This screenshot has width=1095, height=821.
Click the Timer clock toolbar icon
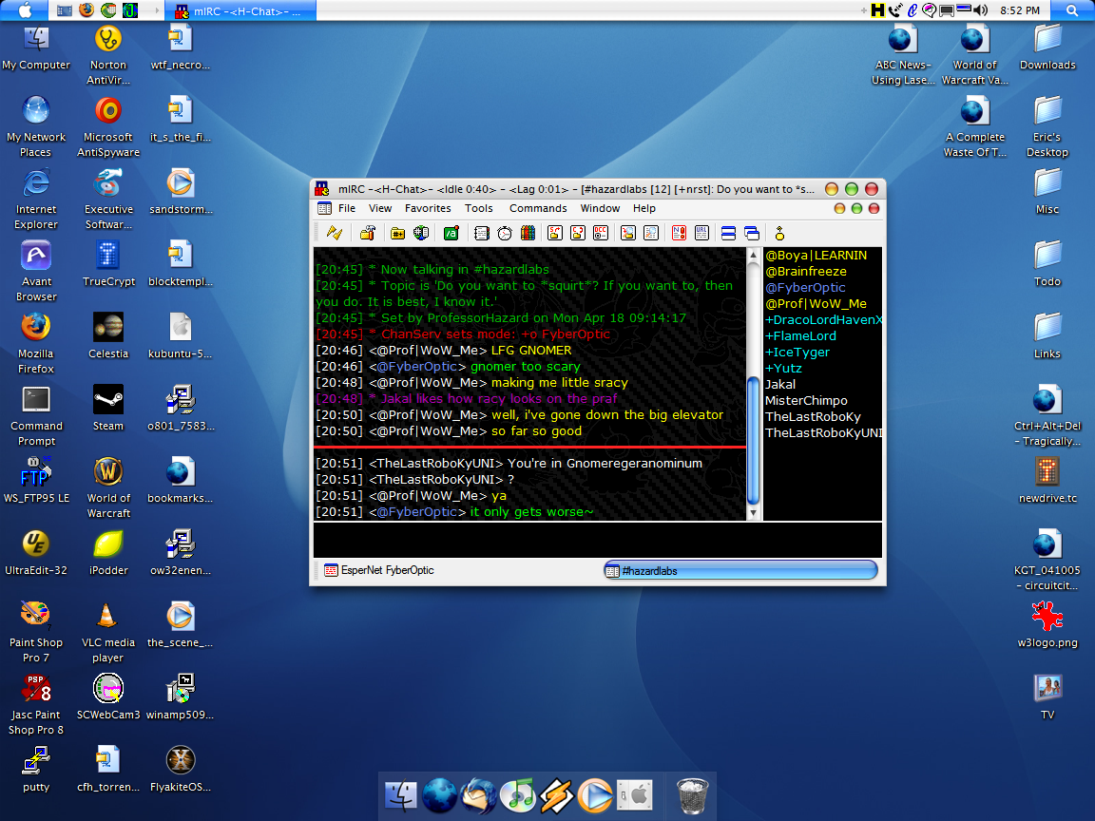pos(504,233)
